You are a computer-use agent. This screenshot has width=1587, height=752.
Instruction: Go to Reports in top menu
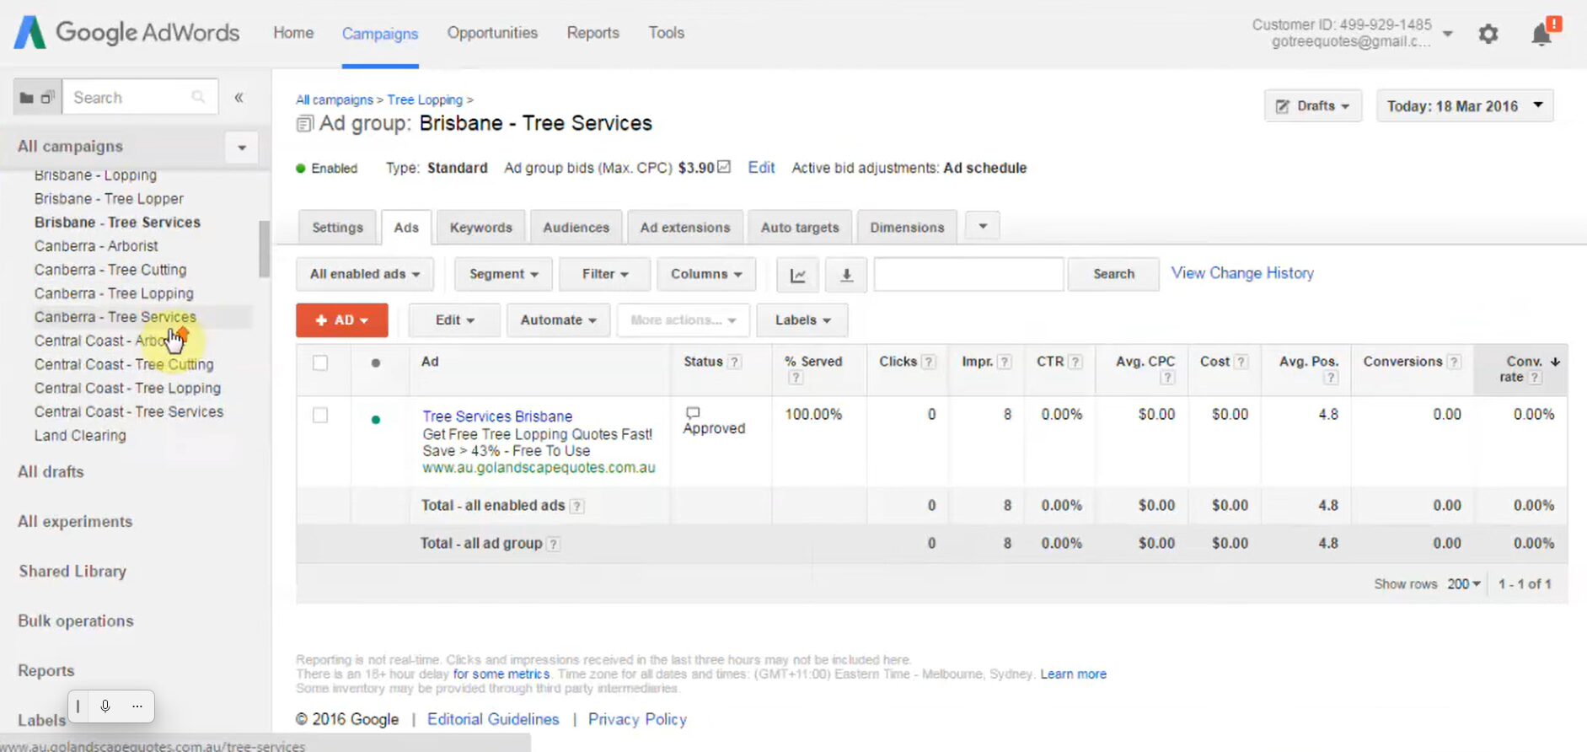(x=592, y=33)
